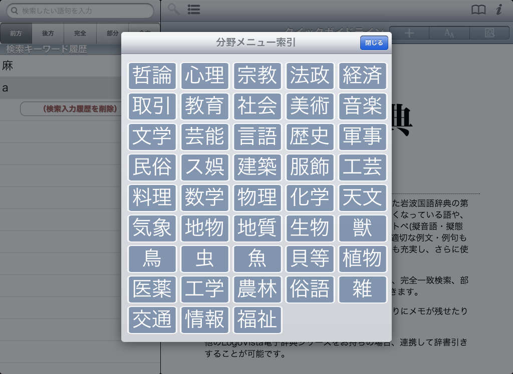Open the list index icon
The height and width of the screenshot is (374, 513).
[x=194, y=9]
